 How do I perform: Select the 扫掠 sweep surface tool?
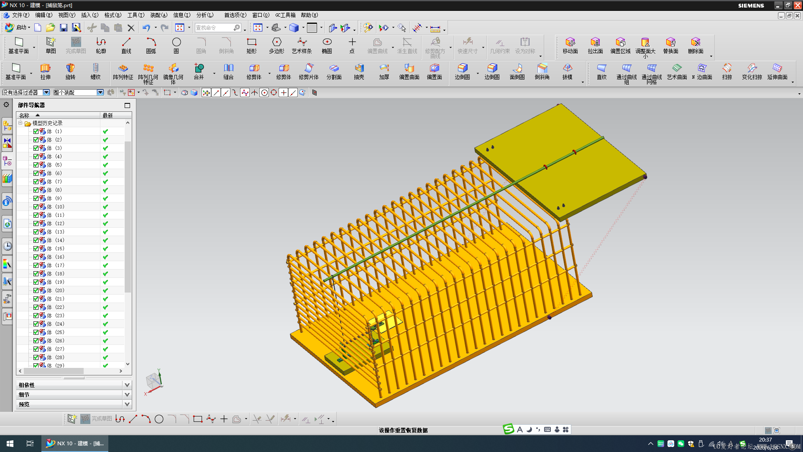point(727,72)
